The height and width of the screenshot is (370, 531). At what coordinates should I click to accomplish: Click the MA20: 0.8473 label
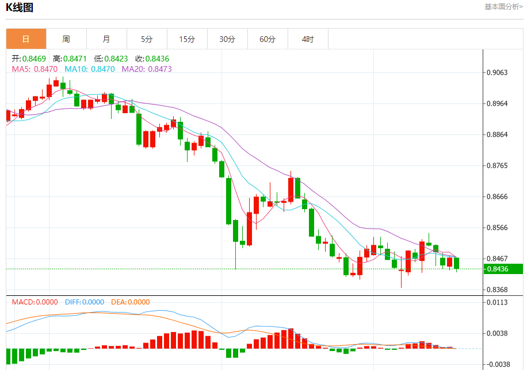click(147, 69)
